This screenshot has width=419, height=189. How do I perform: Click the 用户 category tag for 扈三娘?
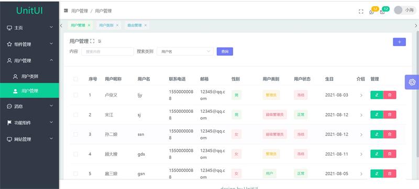[x=269, y=173]
